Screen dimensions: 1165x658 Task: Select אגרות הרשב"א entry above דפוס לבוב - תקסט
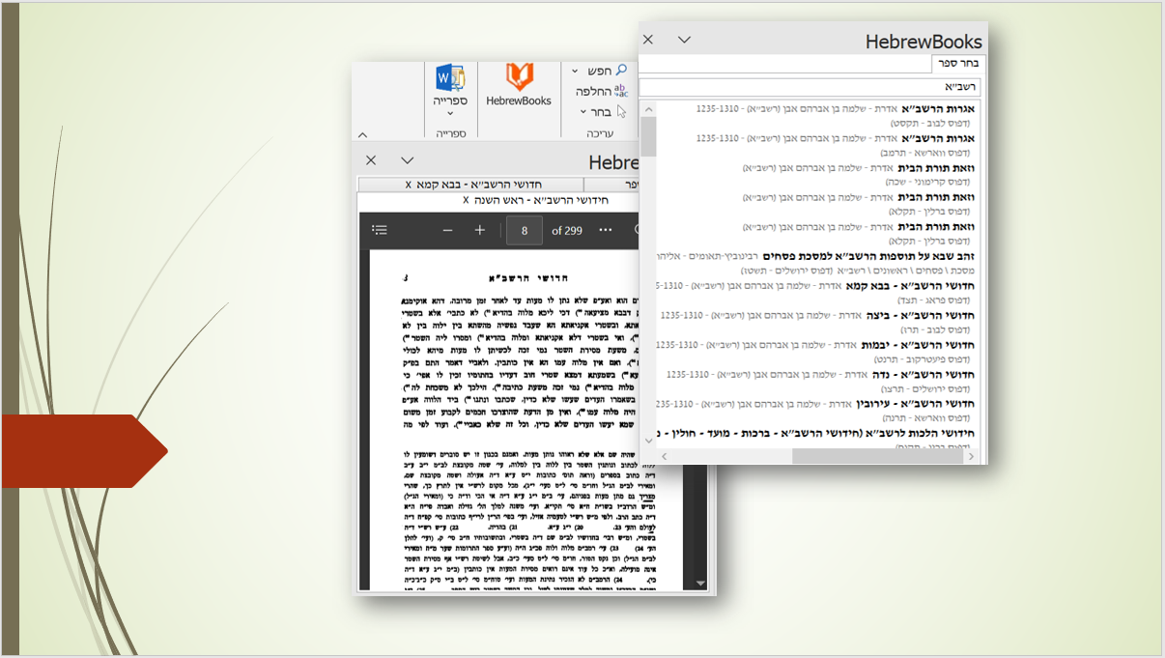pos(938,109)
